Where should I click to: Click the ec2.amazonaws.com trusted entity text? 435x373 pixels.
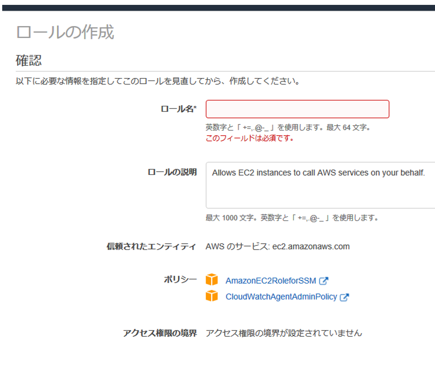[311, 246]
